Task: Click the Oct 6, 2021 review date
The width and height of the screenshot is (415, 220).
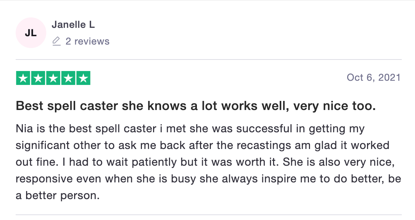Action: [374, 78]
